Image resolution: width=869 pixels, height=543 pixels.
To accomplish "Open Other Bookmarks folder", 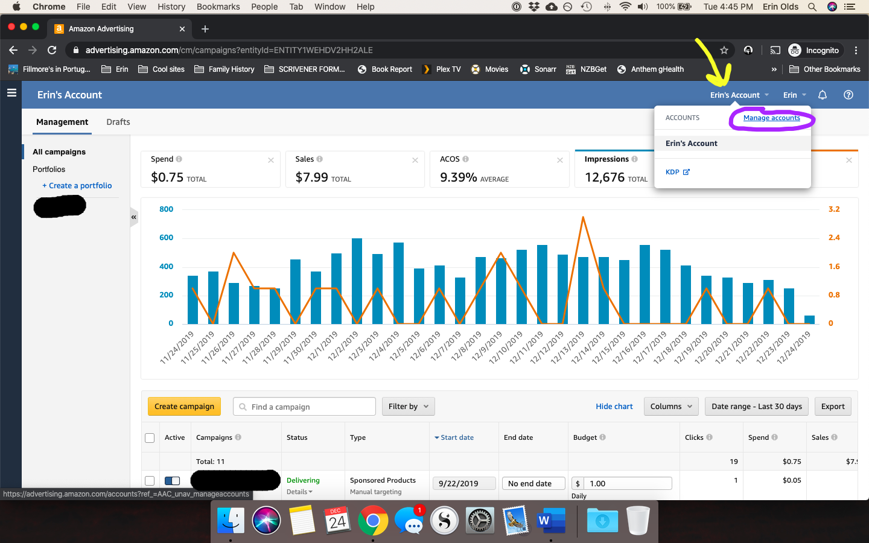I will (825, 69).
